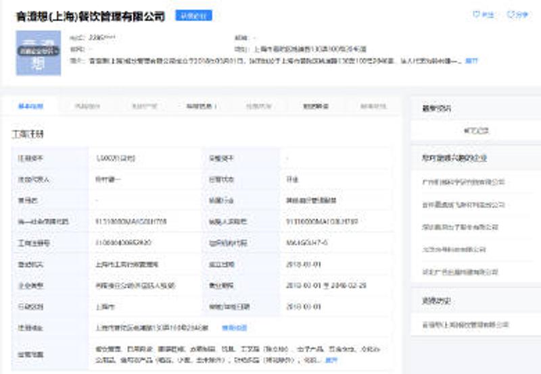The image size is (541, 374).
Task: Select the first tab 基本信息
Action: point(30,106)
